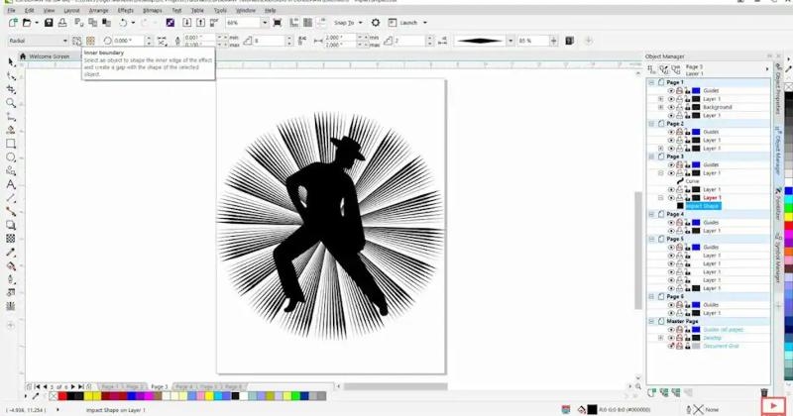Open the Bitmaps menu
Screen dimensions: 793x416
[x=153, y=10]
